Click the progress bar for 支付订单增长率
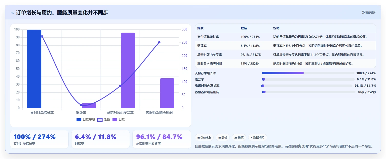Viewport: 386px width, 159px height. 308,73
